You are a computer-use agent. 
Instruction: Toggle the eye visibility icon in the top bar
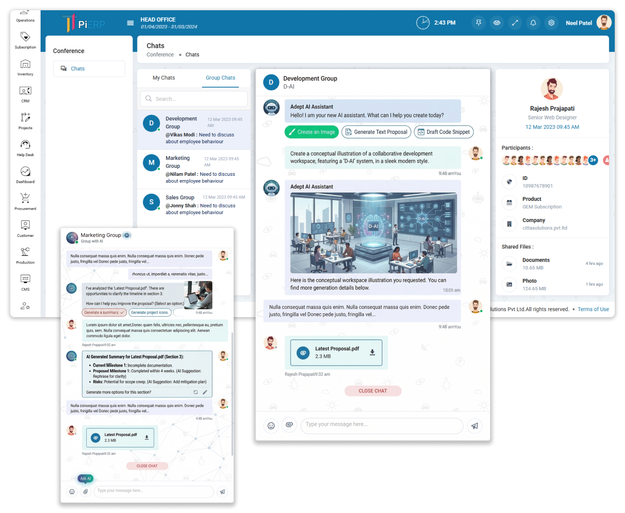point(497,22)
